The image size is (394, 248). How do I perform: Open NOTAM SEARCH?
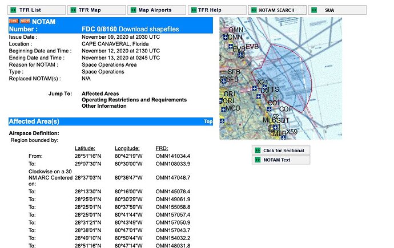pos(277,10)
